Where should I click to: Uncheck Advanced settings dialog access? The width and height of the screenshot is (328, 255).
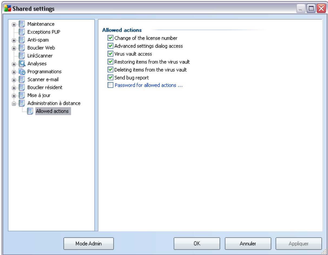pyautogui.click(x=110, y=46)
